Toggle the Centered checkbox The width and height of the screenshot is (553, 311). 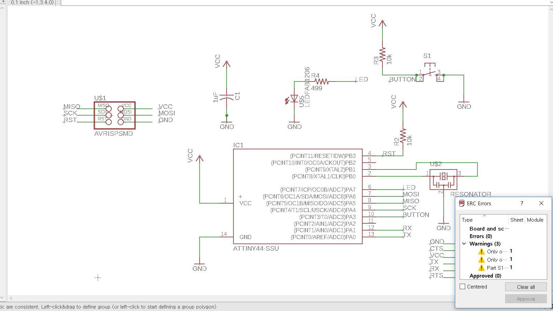pos(462,286)
